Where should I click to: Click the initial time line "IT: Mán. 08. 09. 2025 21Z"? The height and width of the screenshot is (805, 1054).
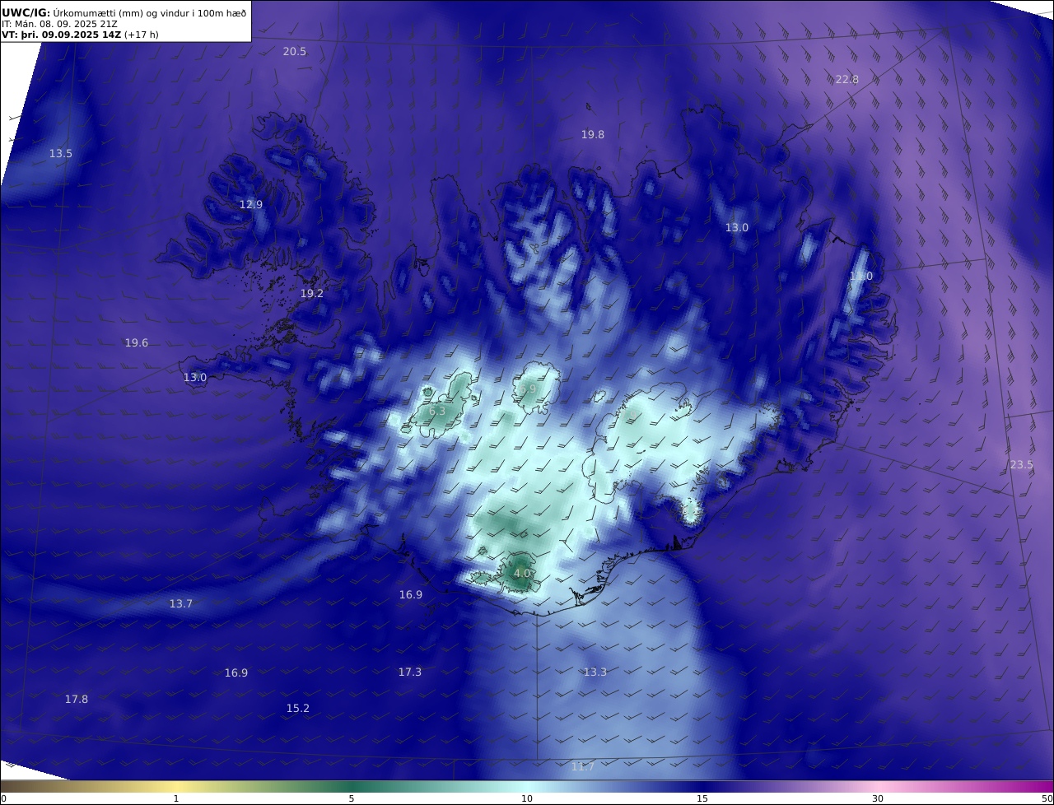pos(59,24)
